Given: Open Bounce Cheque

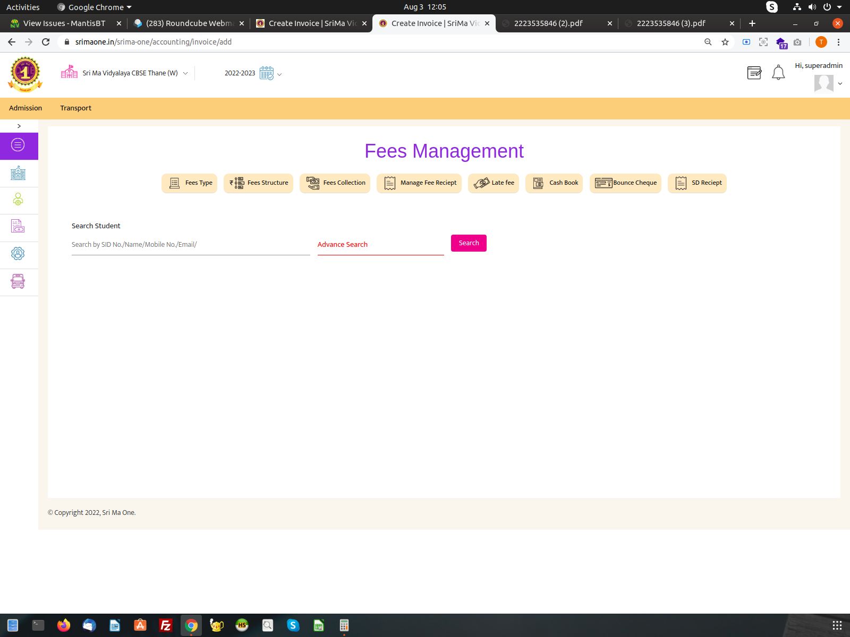Looking at the screenshot, I should point(625,183).
